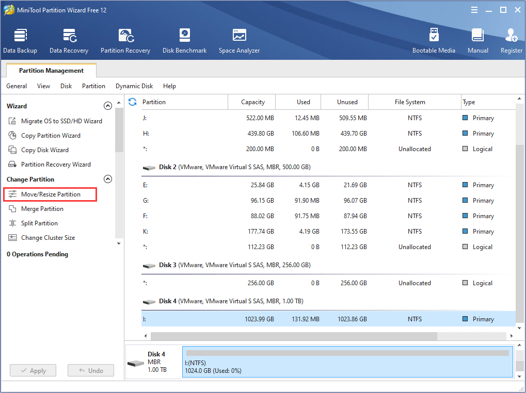Screen dimensions: 526x393
Task: Select Split Partition
Action: click(x=33, y=223)
